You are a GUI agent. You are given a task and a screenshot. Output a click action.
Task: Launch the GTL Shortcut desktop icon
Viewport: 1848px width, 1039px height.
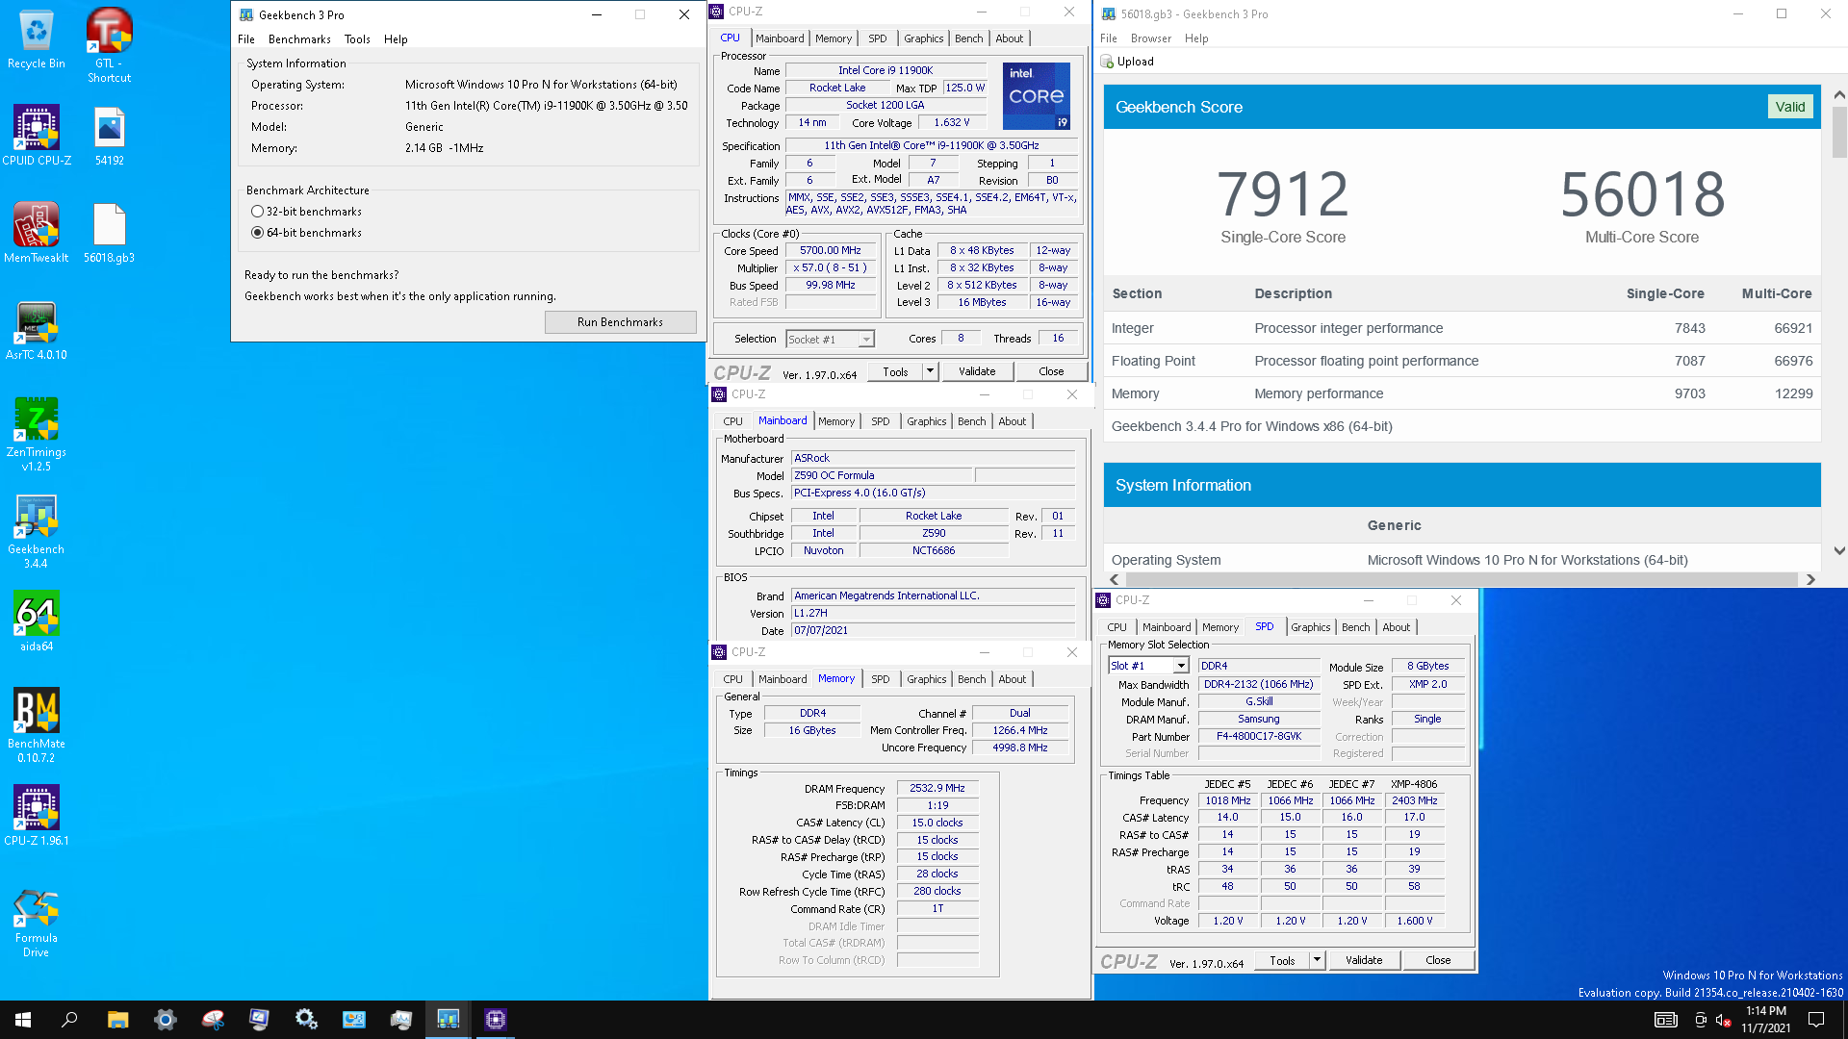(x=109, y=44)
